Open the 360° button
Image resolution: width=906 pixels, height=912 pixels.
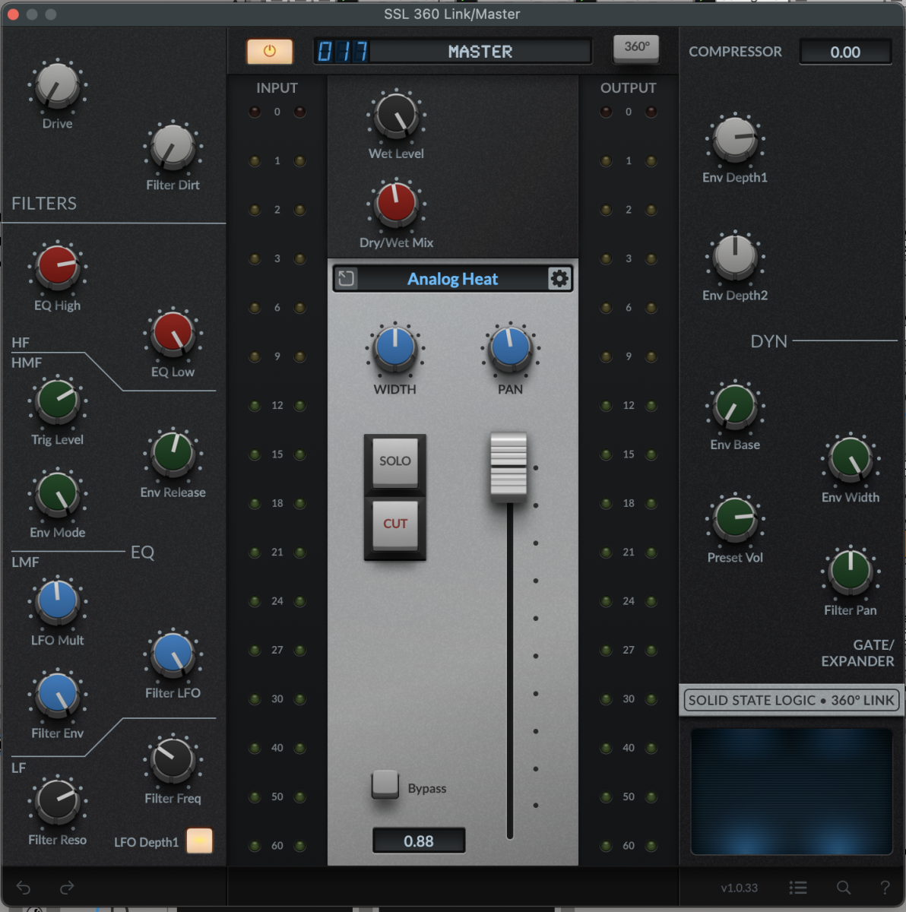[x=636, y=48]
